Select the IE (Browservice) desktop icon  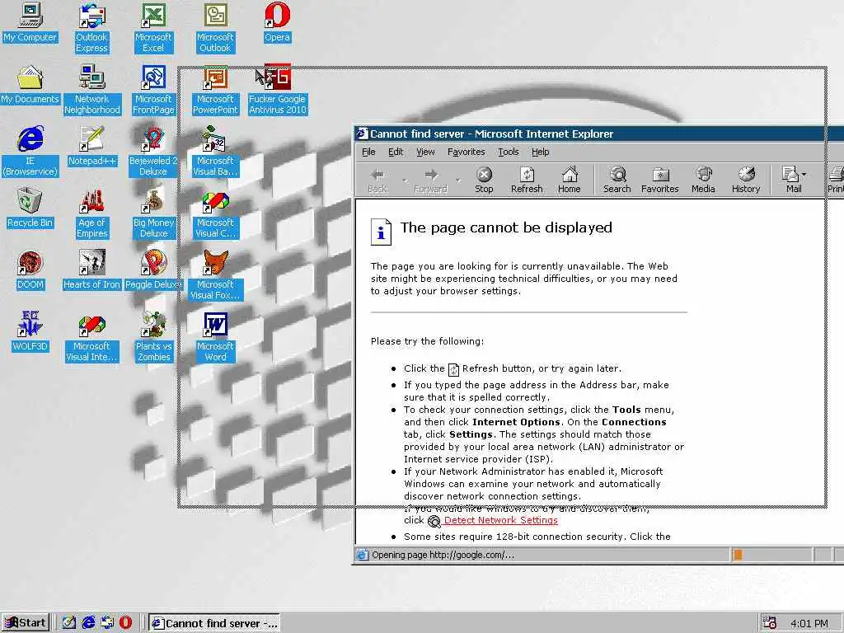click(x=30, y=151)
